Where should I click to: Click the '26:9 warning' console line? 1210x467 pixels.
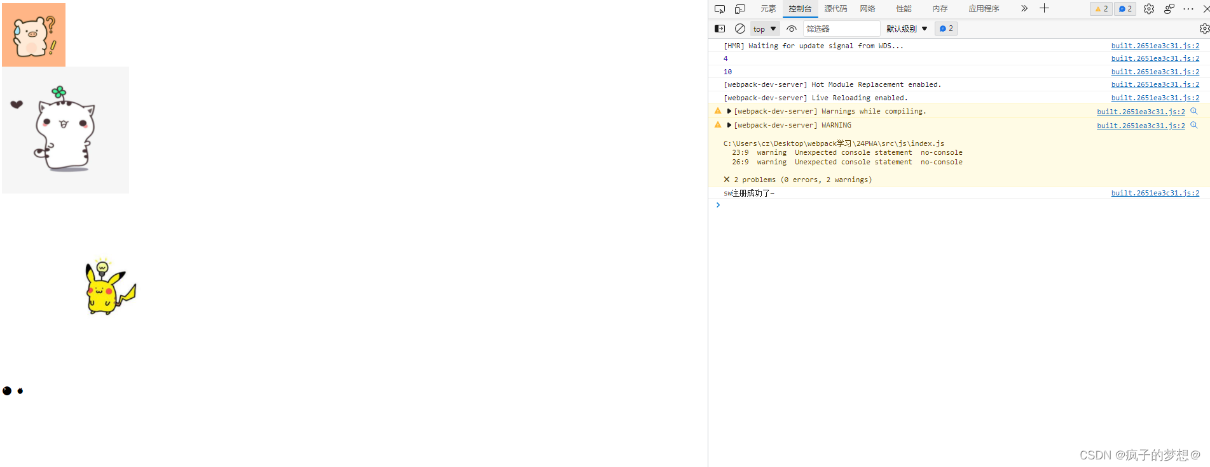coord(847,162)
